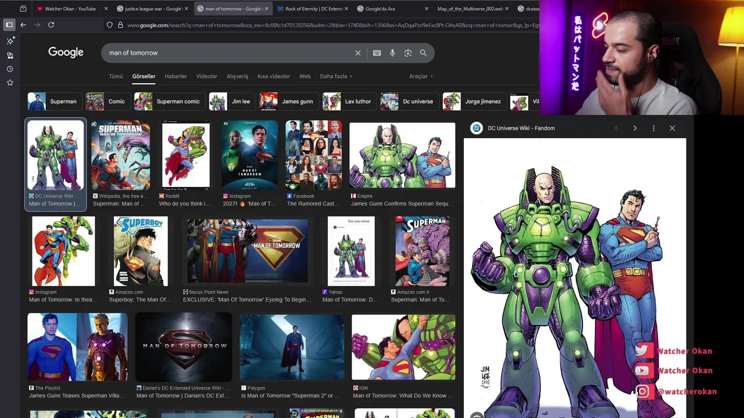Toggle the browser sidebar panel icon

click(x=9, y=25)
